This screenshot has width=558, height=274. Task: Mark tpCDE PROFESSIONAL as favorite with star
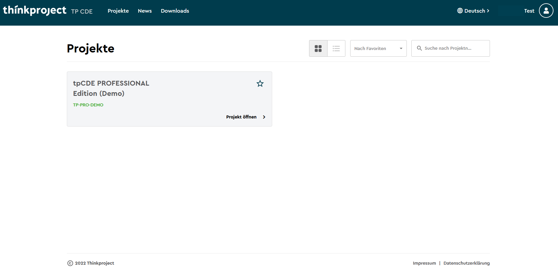[x=260, y=83]
